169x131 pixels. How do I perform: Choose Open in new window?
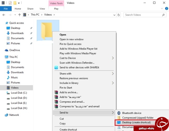coord(72,39)
